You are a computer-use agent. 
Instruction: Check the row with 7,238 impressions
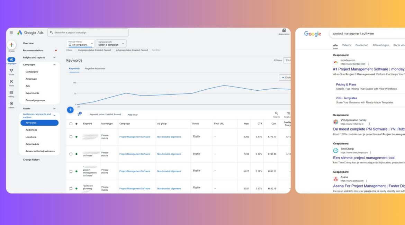[71, 154]
